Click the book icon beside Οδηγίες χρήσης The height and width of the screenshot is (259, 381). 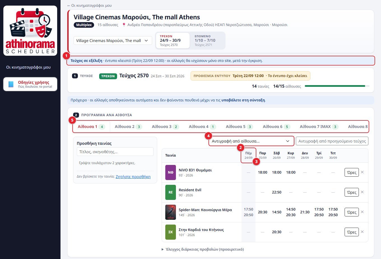point(11,84)
